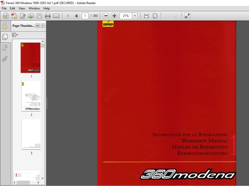
Task: Select page 3 thumbnail
Action: point(31,134)
